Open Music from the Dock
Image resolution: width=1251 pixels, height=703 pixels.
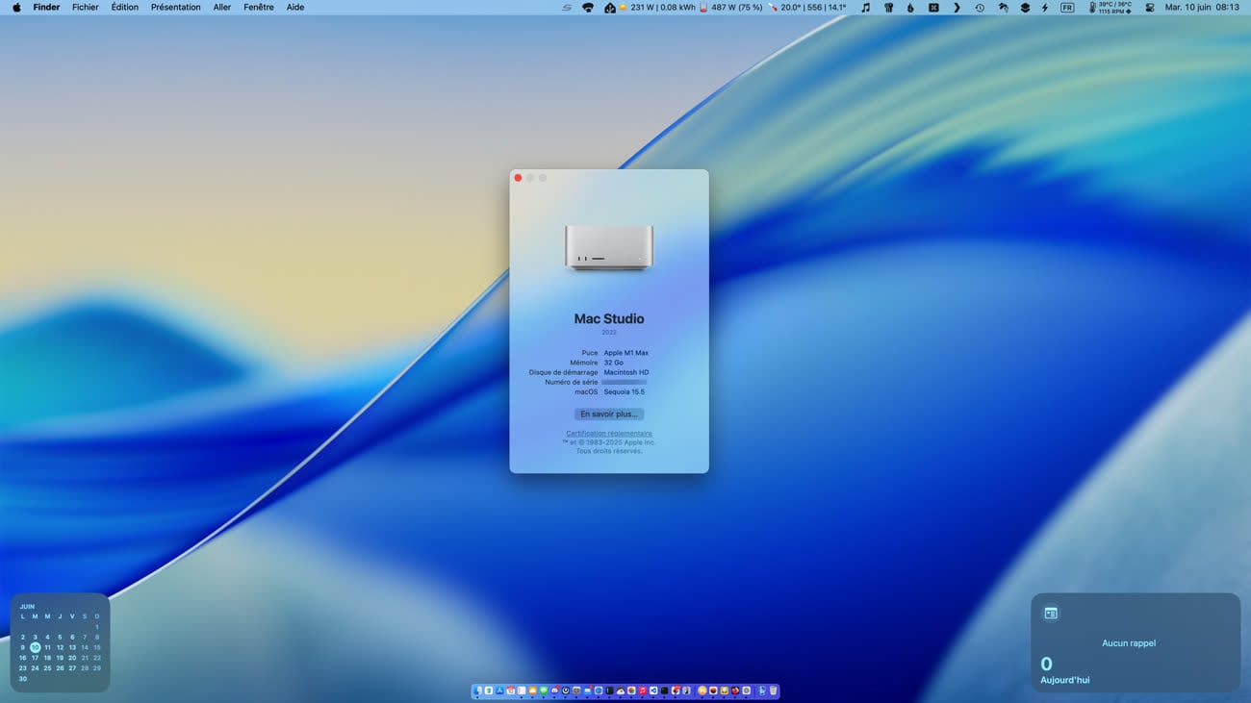[643, 690]
